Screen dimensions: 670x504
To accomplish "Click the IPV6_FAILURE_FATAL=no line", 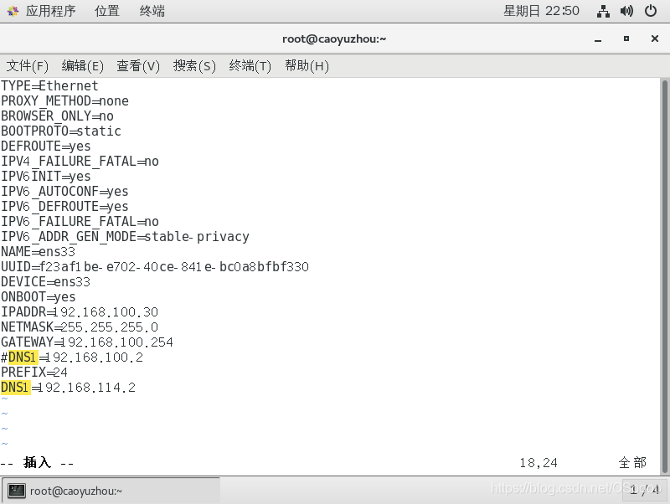I will [80, 221].
